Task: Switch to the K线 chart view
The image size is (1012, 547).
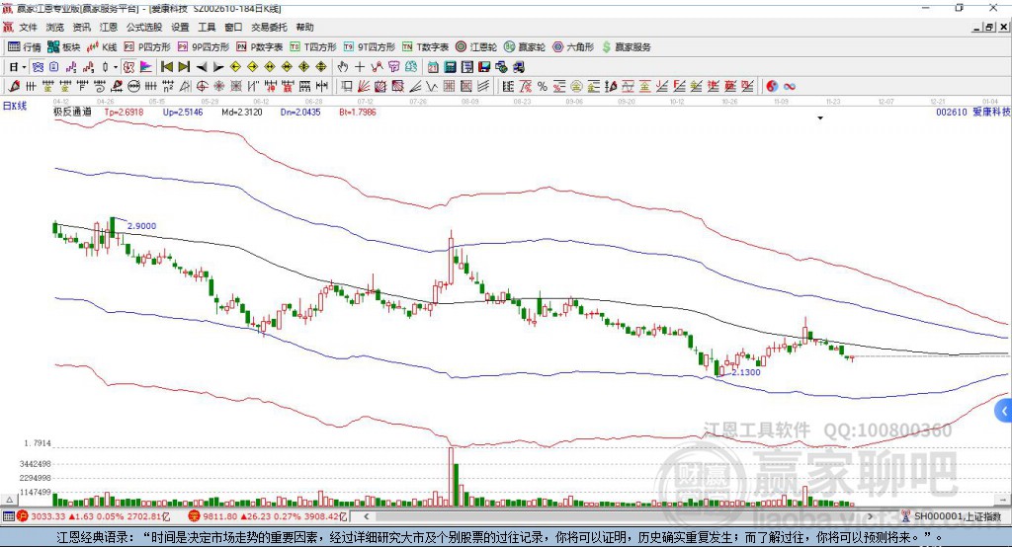Action: [x=102, y=47]
